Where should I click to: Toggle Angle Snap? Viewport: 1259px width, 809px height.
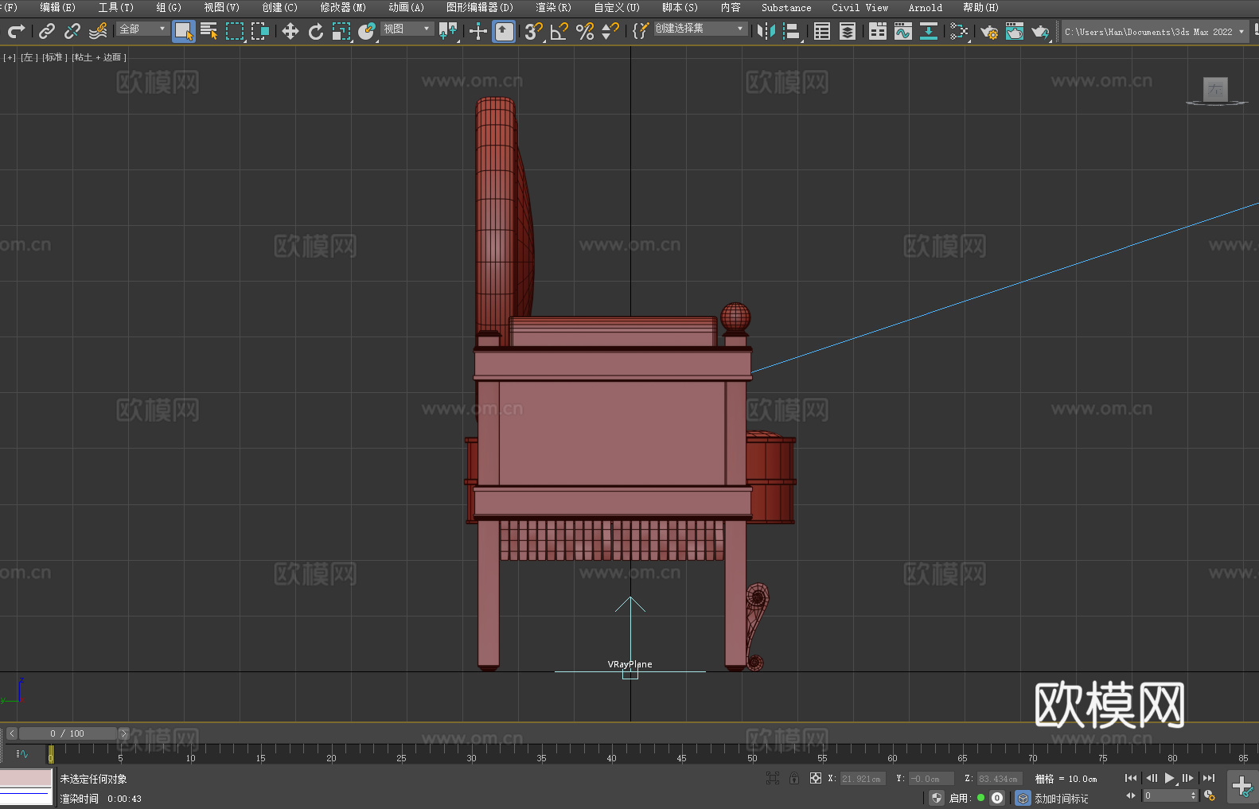[x=559, y=31]
